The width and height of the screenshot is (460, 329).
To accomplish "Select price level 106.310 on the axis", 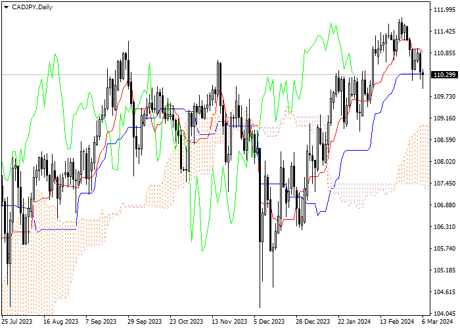I will click(444, 227).
